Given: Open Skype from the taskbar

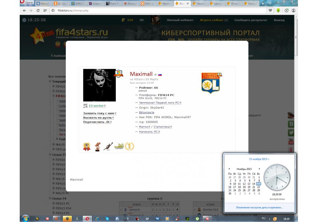Looking at the screenshot, I should [x=107, y=219].
